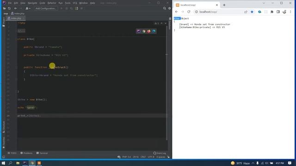Click the caret position 29:16 in status bar

pos(136,157)
